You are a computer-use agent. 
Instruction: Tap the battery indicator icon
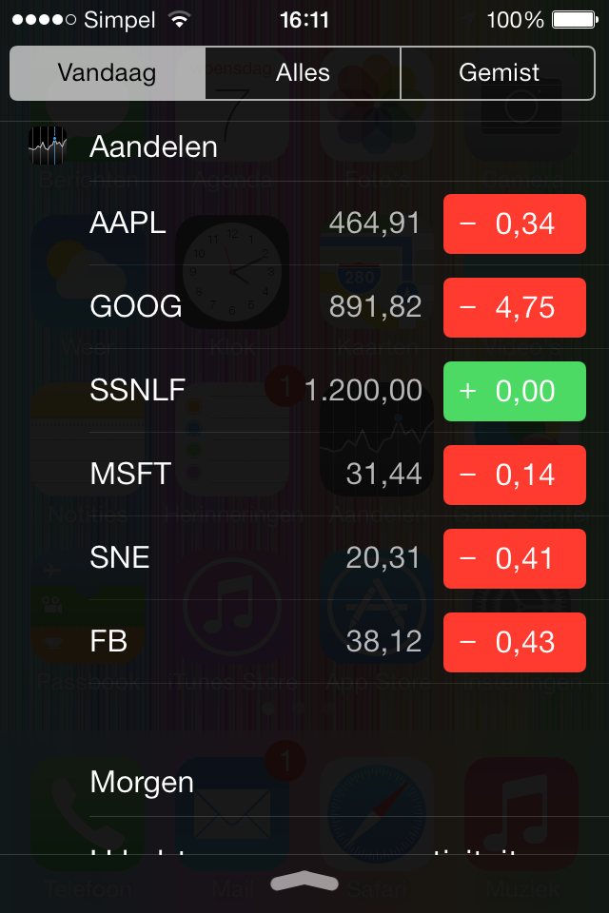[x=575, y=20]
